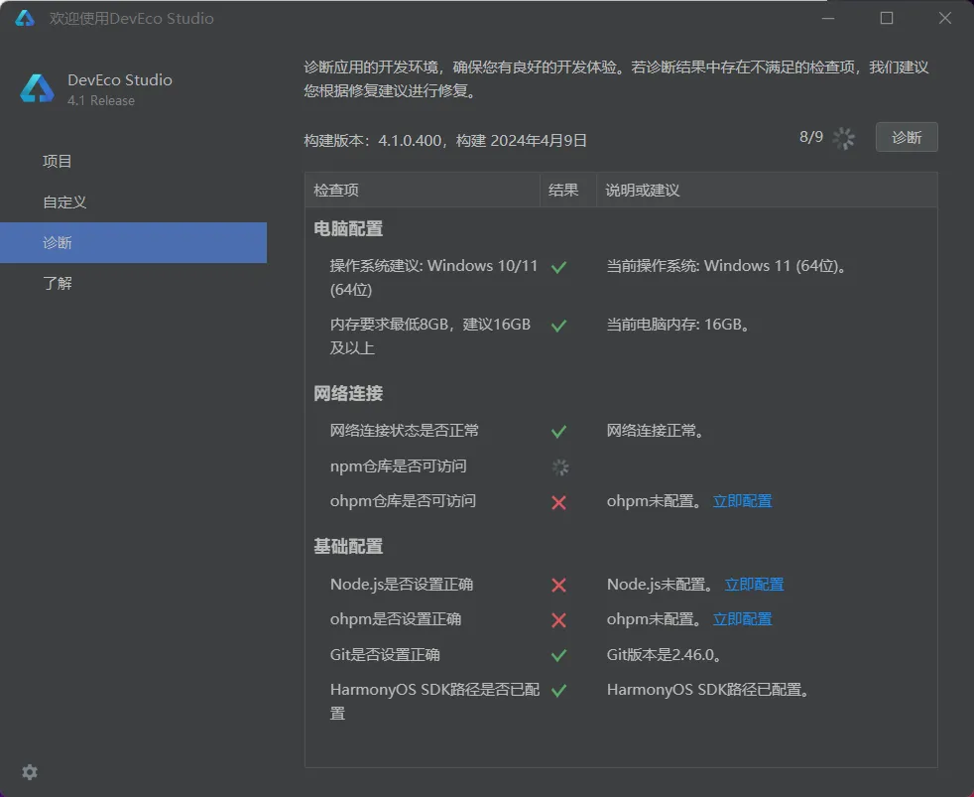The height and width of the screenshot is (797, 974).
Task: Click the text HarmonyOS SDK路径是否已配置
Action: pos(434,702)
